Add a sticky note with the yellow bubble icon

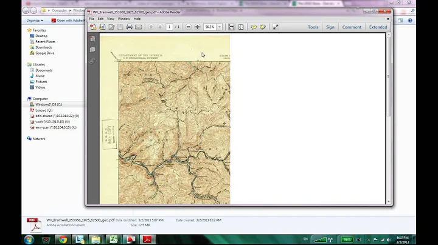point(254,27)
